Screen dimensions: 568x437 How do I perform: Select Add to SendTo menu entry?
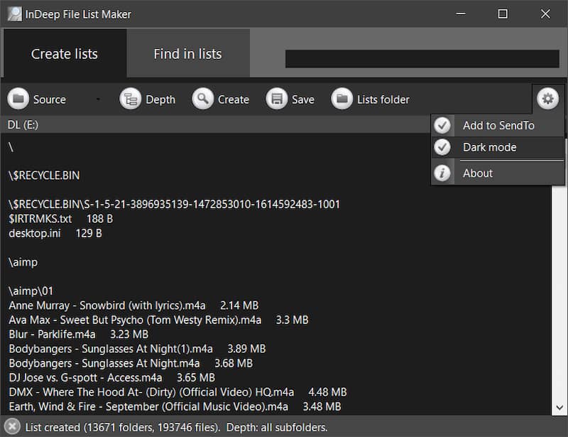[x=498, y=126]
